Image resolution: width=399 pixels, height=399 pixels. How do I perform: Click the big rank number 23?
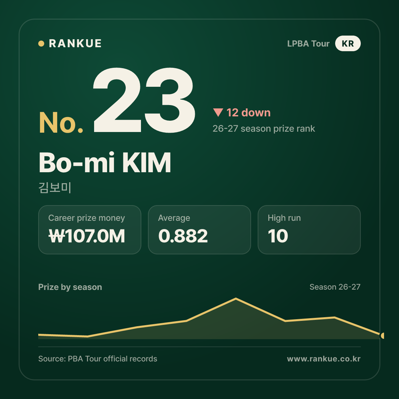coord(144,100)
